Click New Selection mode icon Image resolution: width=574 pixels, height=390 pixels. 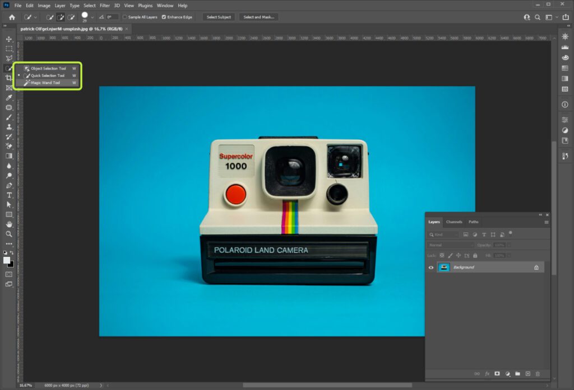click(x=50, y=17)
